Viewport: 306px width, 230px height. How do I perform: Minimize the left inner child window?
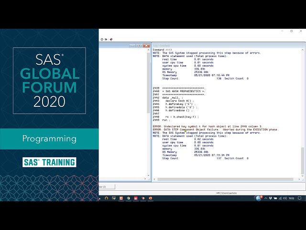pos(132,46)
